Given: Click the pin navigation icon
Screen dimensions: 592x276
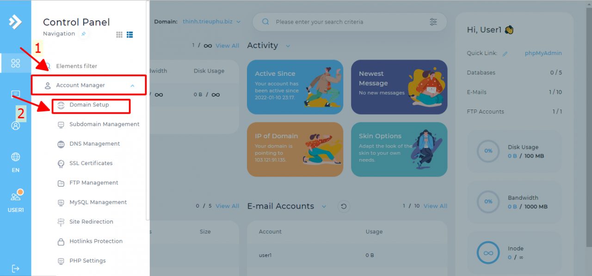Looking at the screenshot, I should (83, 34).
